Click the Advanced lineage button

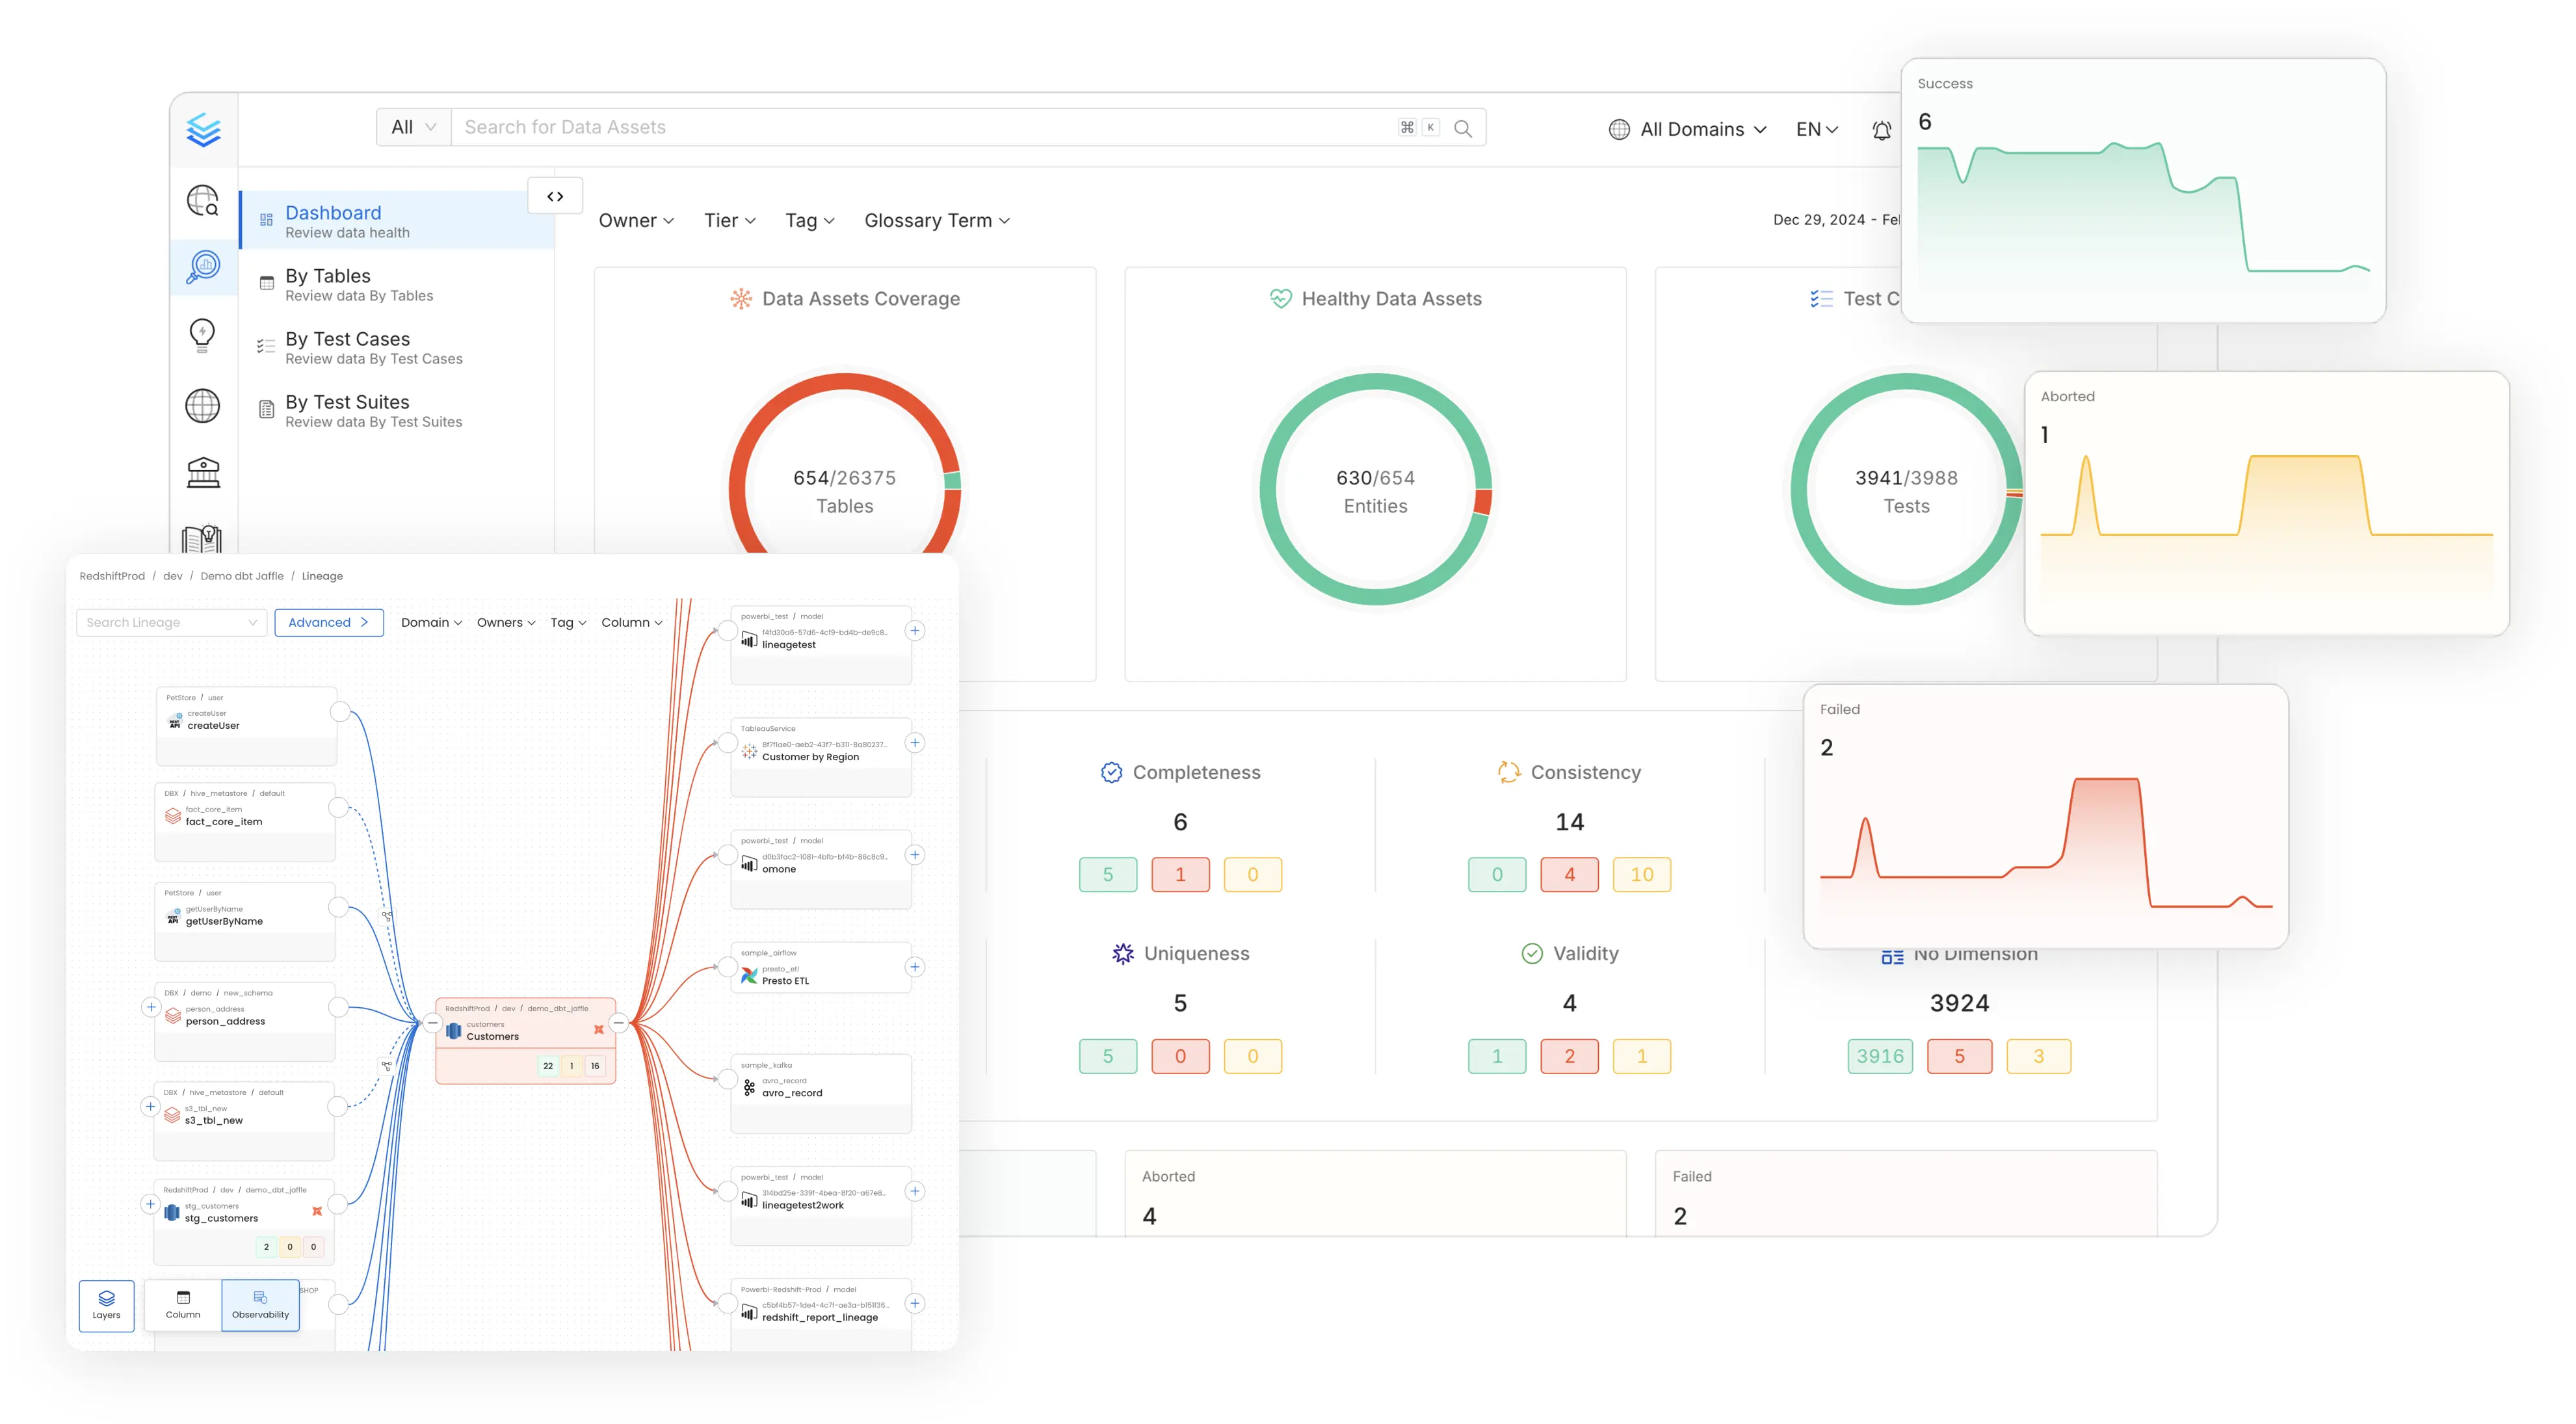(x=328, y=622)
